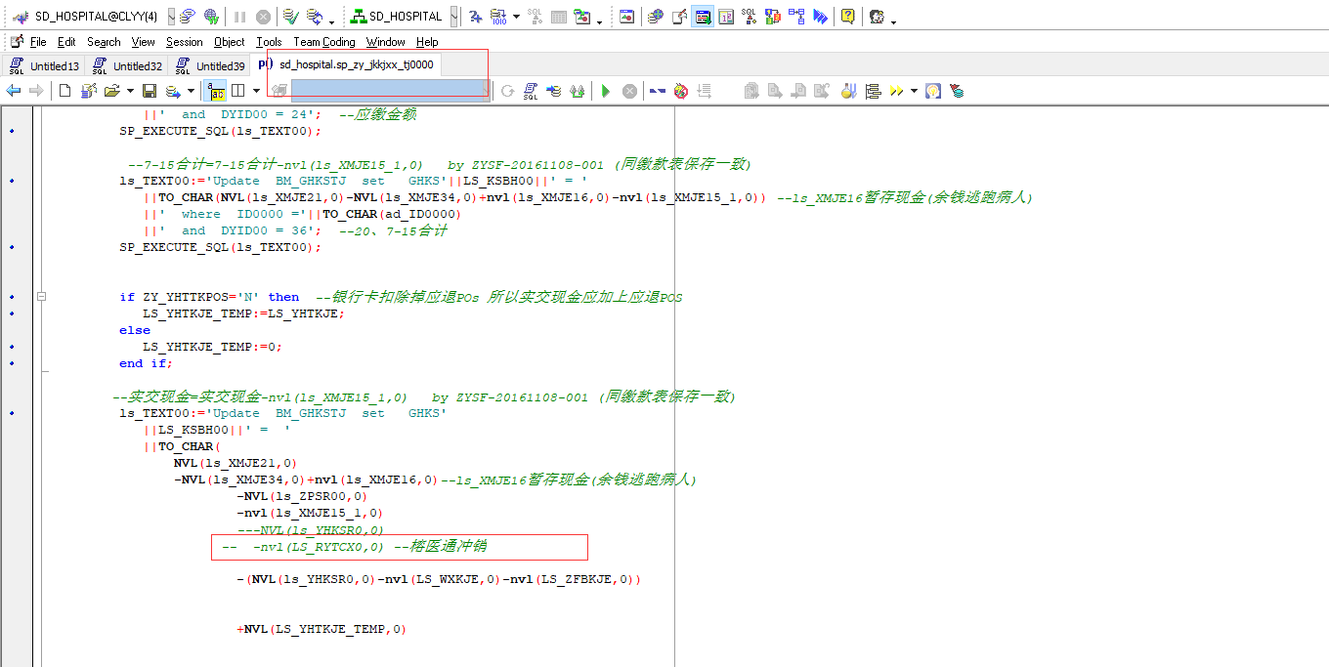Click the save diskette icon
This screenshot has height=667, width=1329.
[x=150, y=91]
